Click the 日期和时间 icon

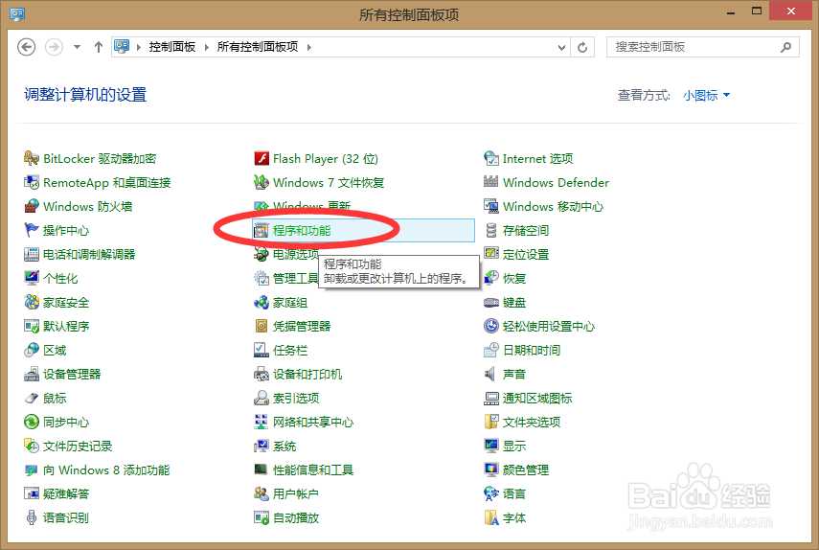coord(491,350)
